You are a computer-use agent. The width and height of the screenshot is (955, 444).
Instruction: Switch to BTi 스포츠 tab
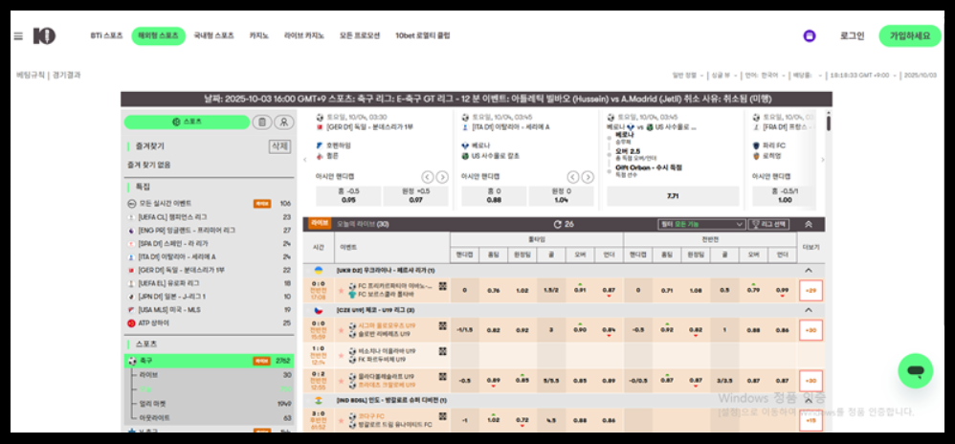106,36
